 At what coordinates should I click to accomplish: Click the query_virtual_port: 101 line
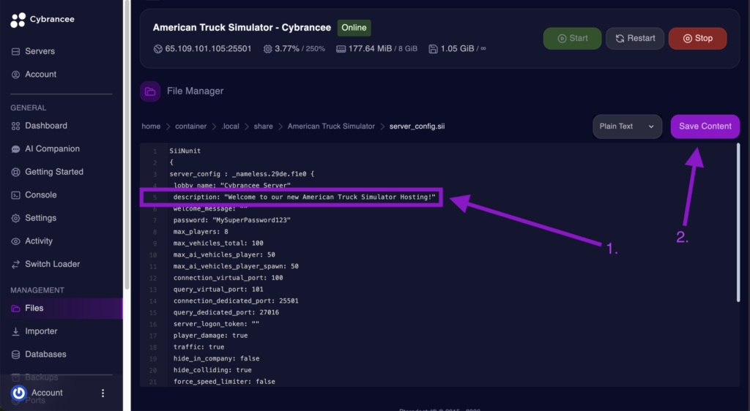(x=218, y=290)
